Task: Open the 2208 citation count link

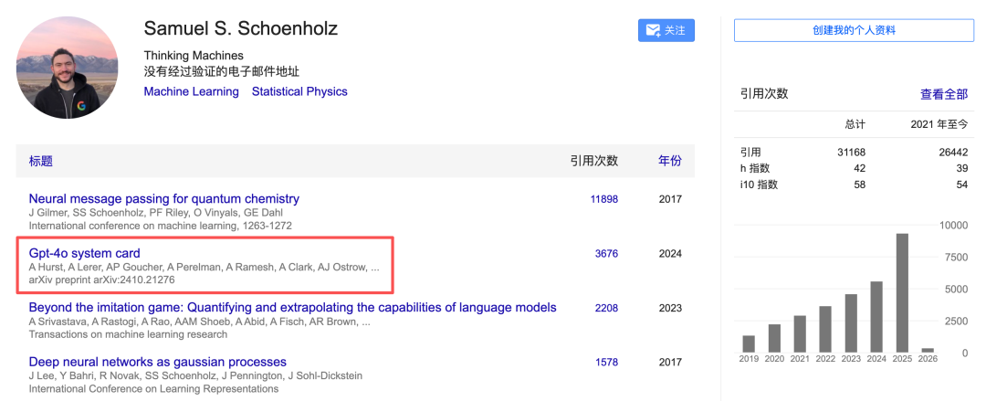Action: 607,308
